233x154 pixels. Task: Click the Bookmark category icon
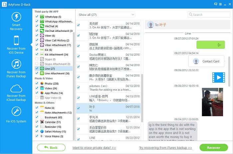pos(42,117)
